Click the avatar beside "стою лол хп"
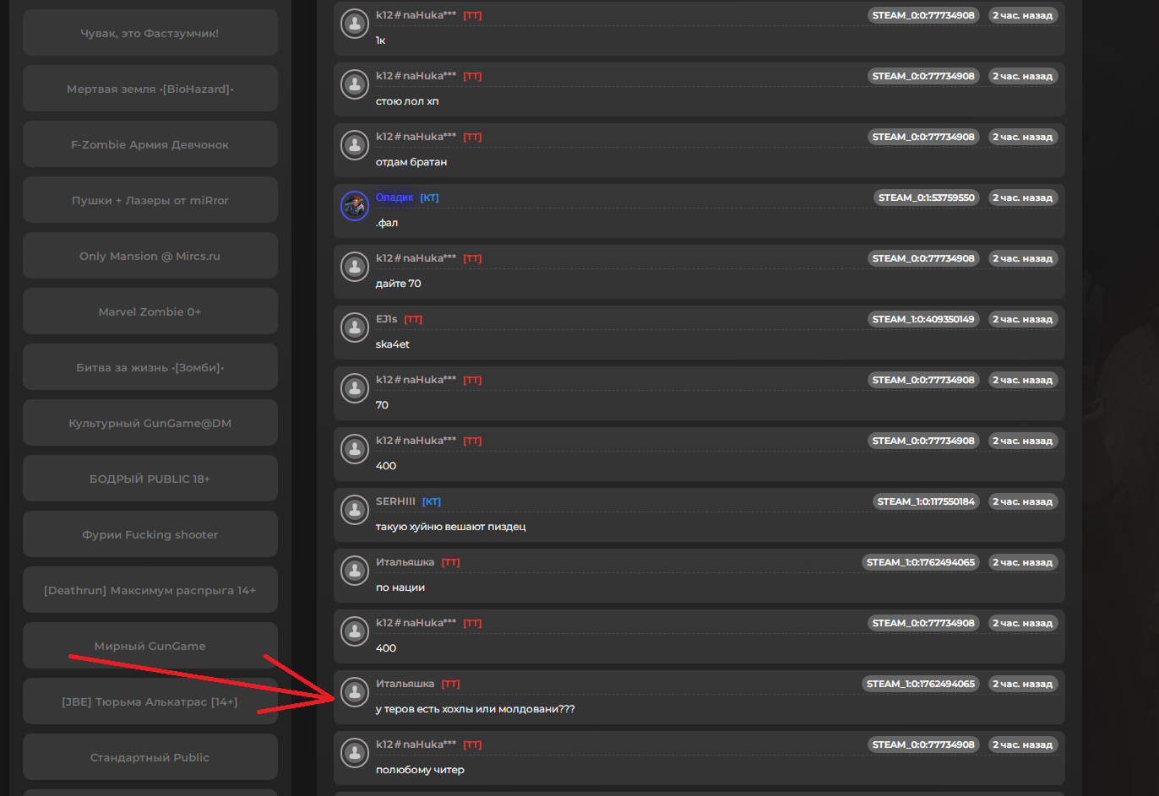The height and width of the screenshot is (796, 1159). pyautogui.click(x=355, y=84)
